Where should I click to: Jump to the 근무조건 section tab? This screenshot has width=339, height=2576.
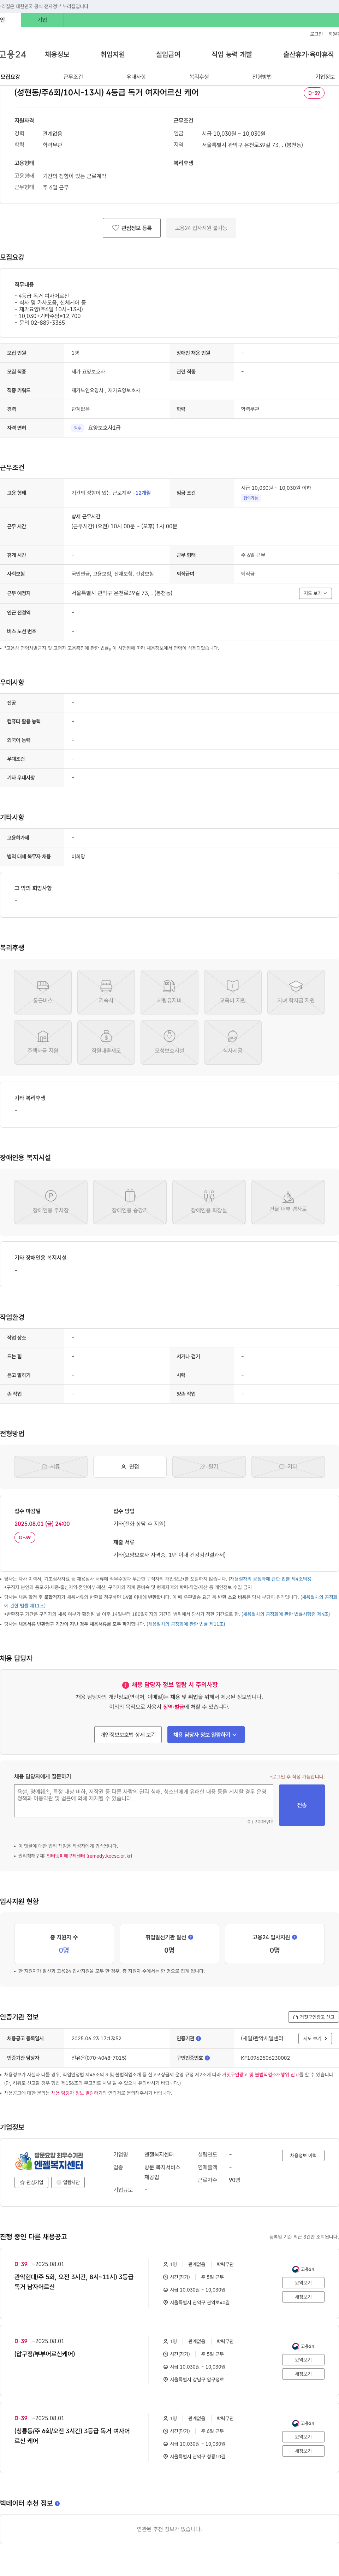click(73, 77)
